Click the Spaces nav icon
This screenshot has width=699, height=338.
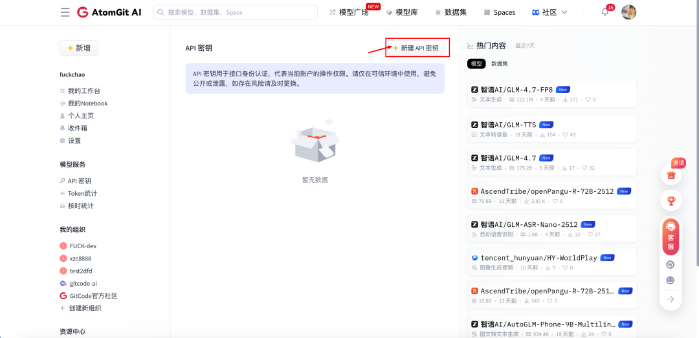(x=487, y=12)
